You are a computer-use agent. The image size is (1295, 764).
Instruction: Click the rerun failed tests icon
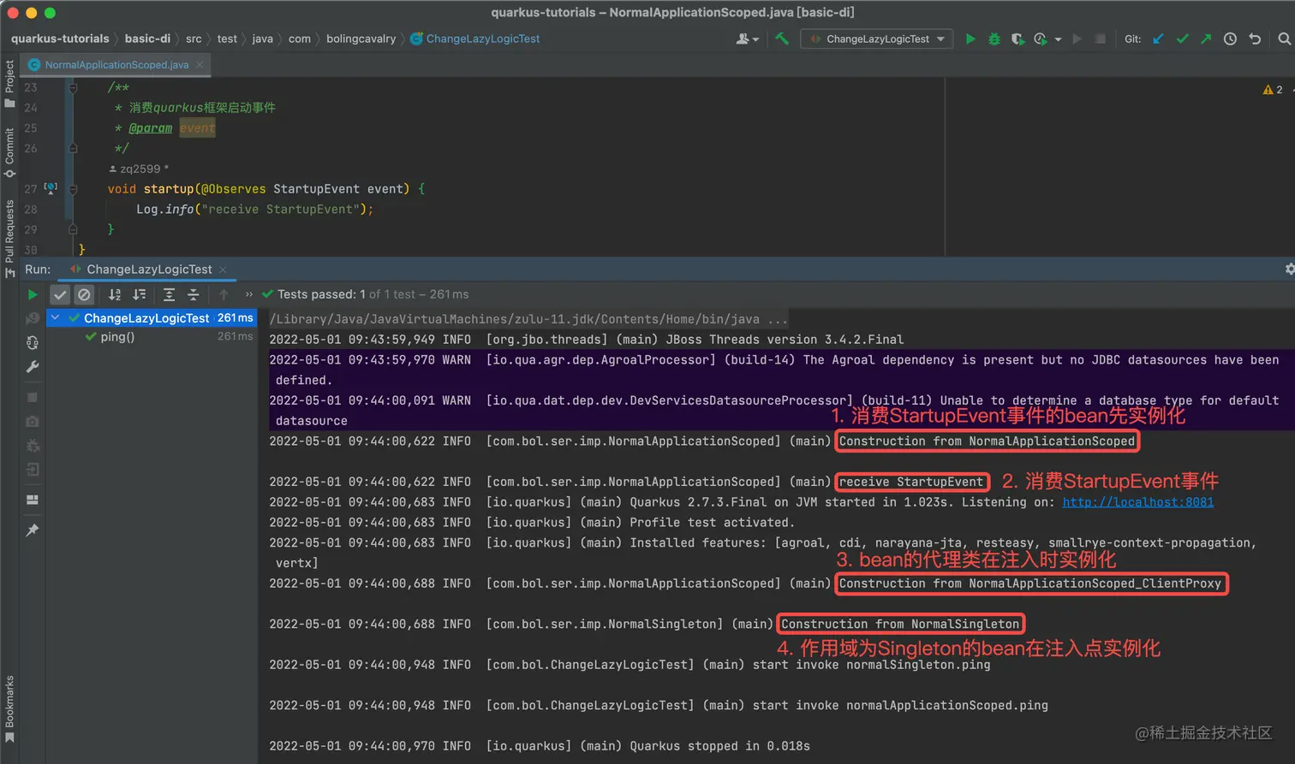point(33,318)
